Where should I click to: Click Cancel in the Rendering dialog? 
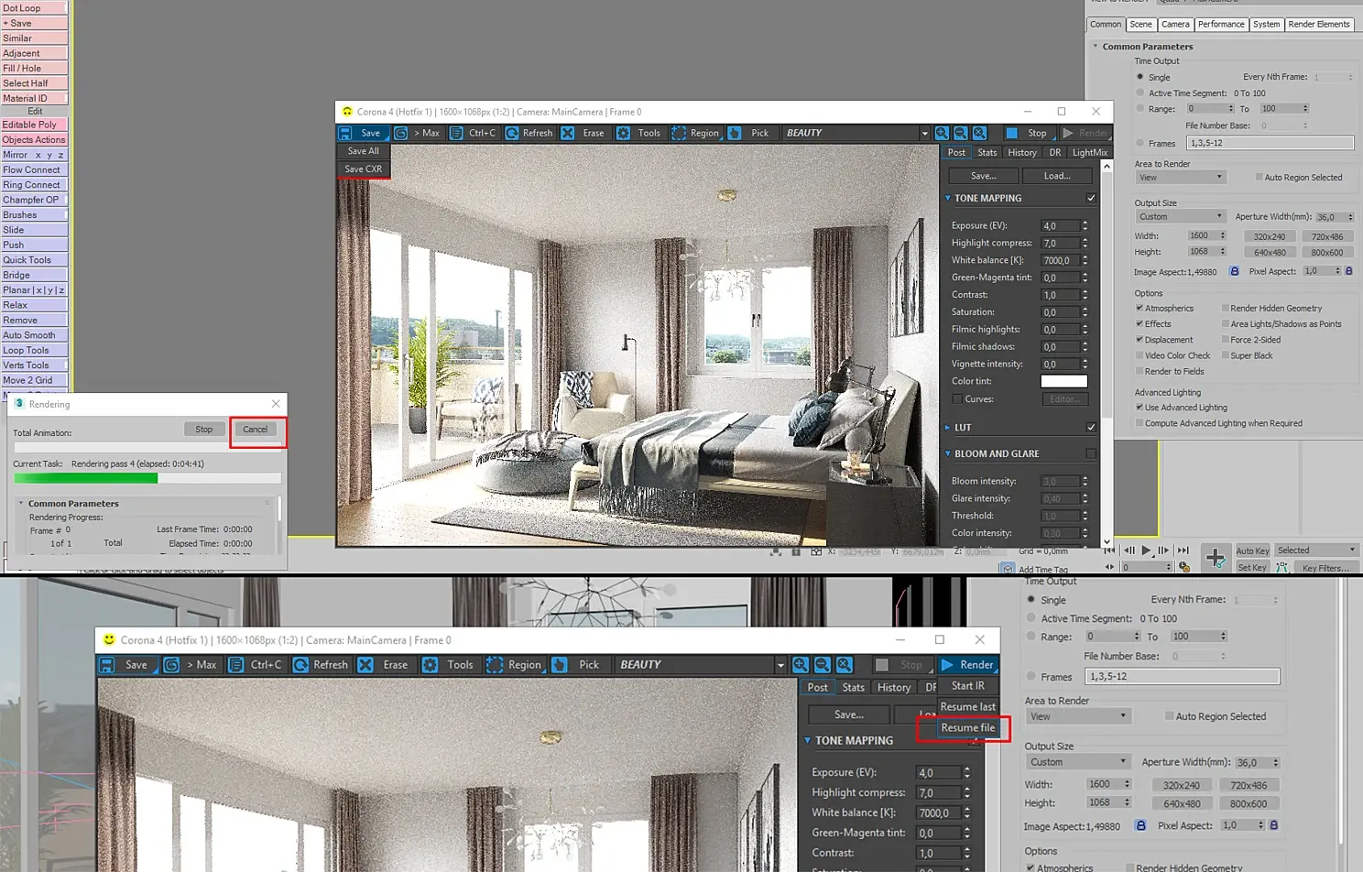point(256,429)
